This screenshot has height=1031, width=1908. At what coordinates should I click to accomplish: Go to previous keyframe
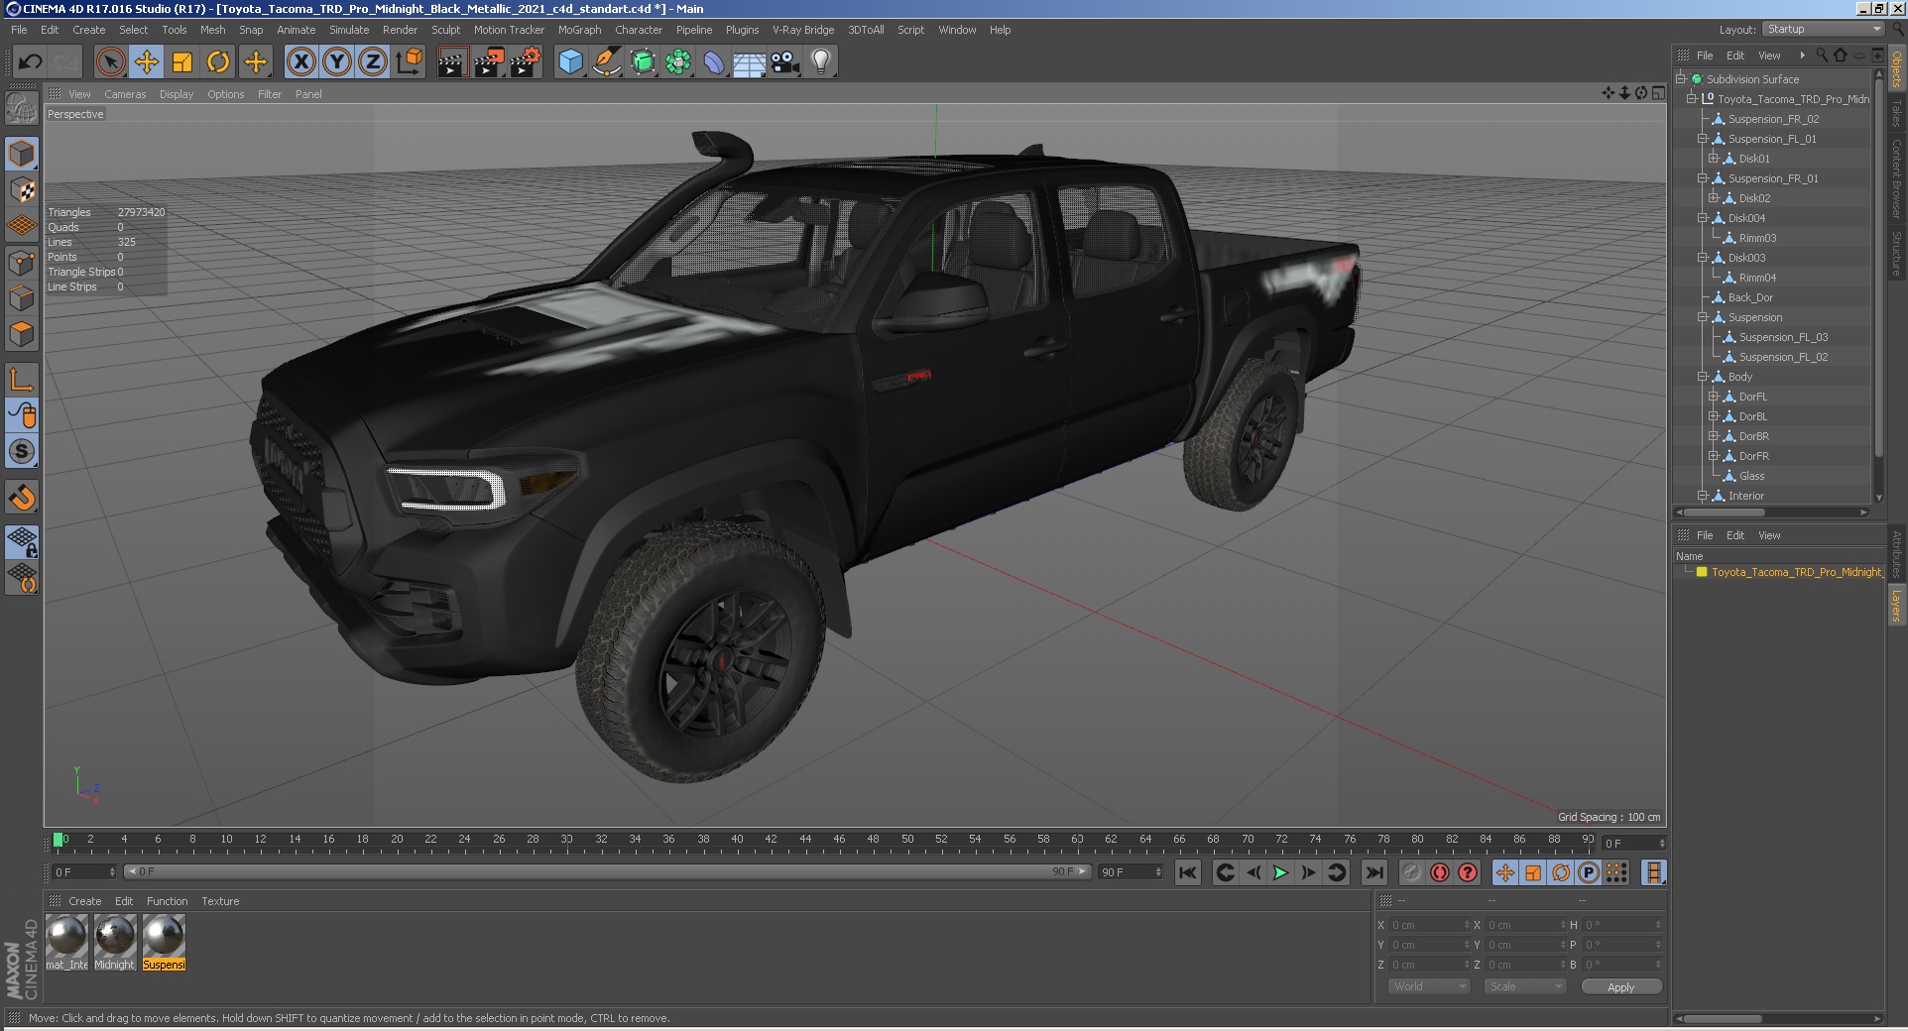coord(1225,872)
